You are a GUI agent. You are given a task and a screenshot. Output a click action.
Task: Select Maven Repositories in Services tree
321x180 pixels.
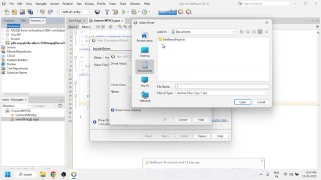tap(19, 51)
